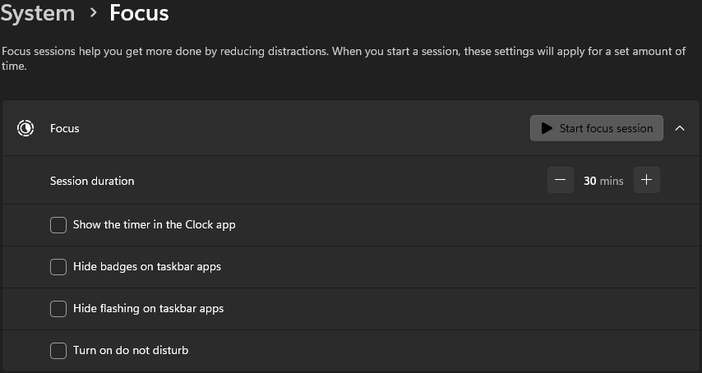Click the Focus timer icon
Viewport: 702px width, 373px height.
coord(26,128)
